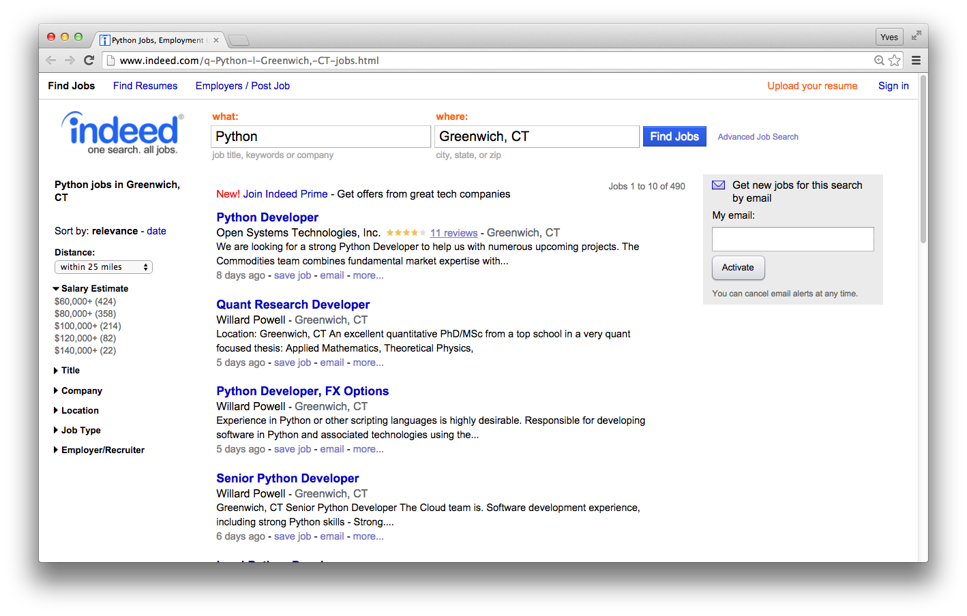Click the Indeed logo

point(123,133)
